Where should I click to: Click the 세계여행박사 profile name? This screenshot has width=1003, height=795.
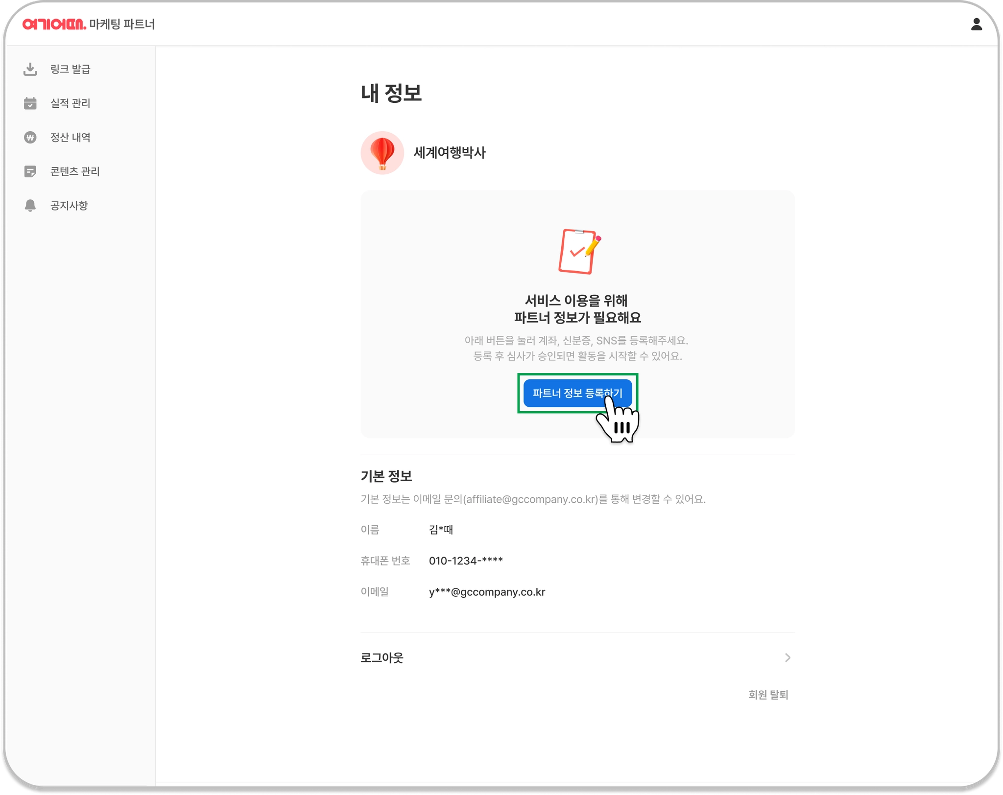coord(450,153)
